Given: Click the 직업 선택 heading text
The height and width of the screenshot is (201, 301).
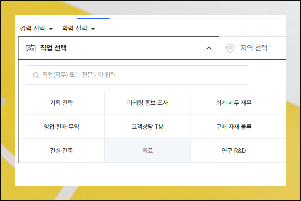Looking at the screenshot, I should [x=53, y=48].
